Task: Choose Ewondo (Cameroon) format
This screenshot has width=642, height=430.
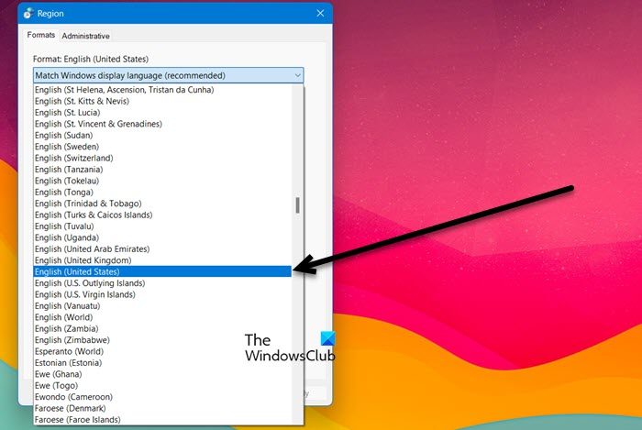Action: click(162, 397)
